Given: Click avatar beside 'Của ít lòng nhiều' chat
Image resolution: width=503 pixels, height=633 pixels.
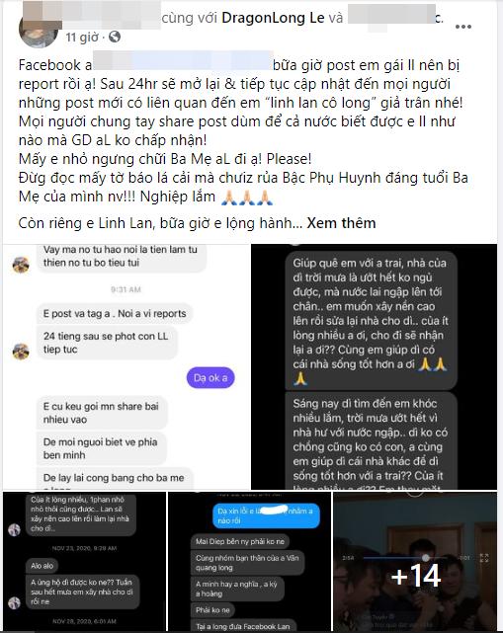Looking at the screenshot, I should (15, 529).
